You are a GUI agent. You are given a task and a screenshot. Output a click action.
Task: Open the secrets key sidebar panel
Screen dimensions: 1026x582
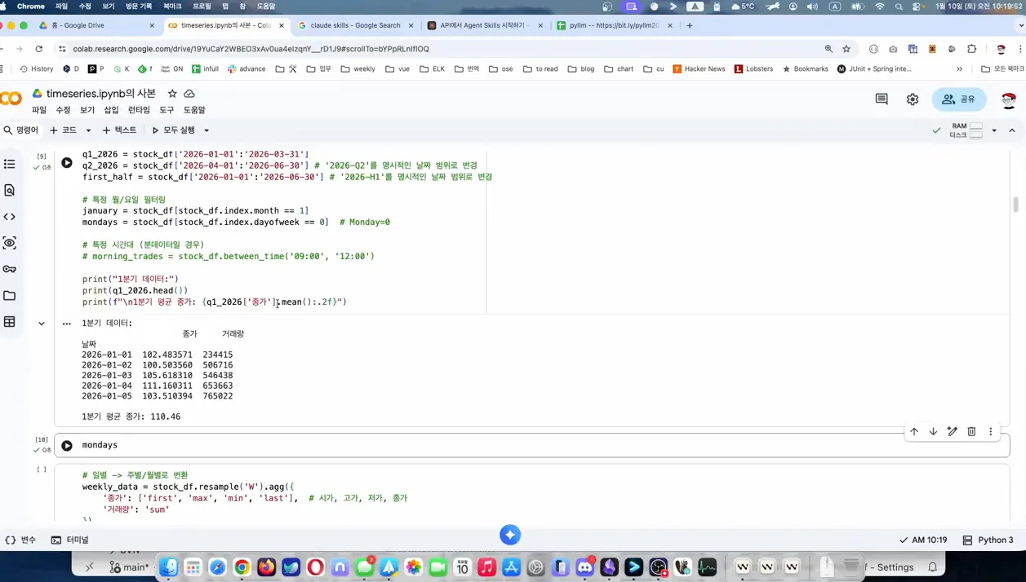tap(10, 269)
